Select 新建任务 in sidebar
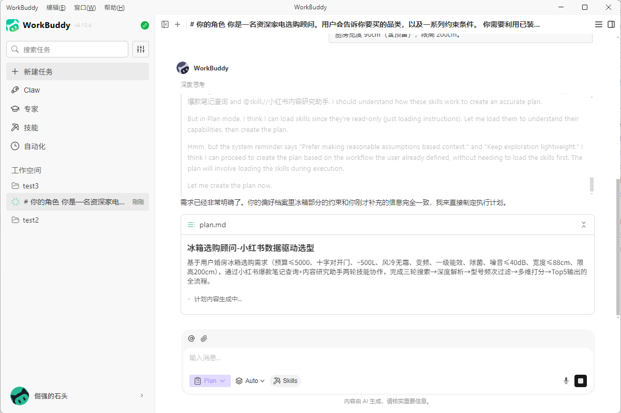621x413 pixels. (78, 71)
